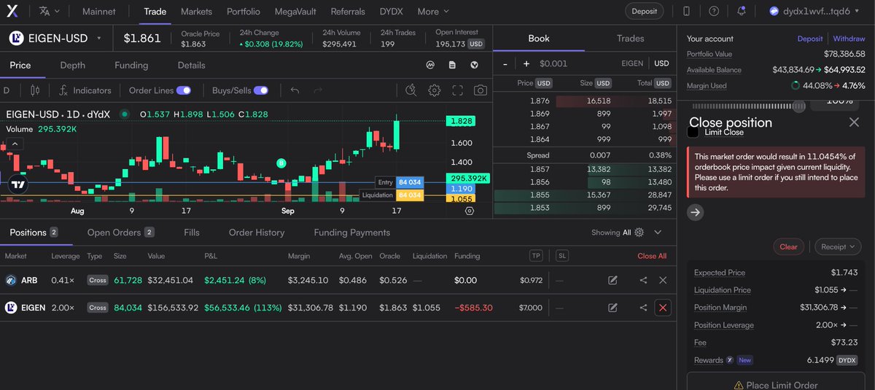This screenshot has width=875, height=390.
Task: Click the chart undo arrow
Action: coord(295,90)
